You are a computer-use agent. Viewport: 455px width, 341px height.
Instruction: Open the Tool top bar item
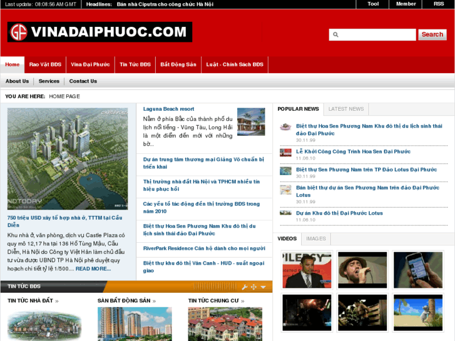(373, 4)
